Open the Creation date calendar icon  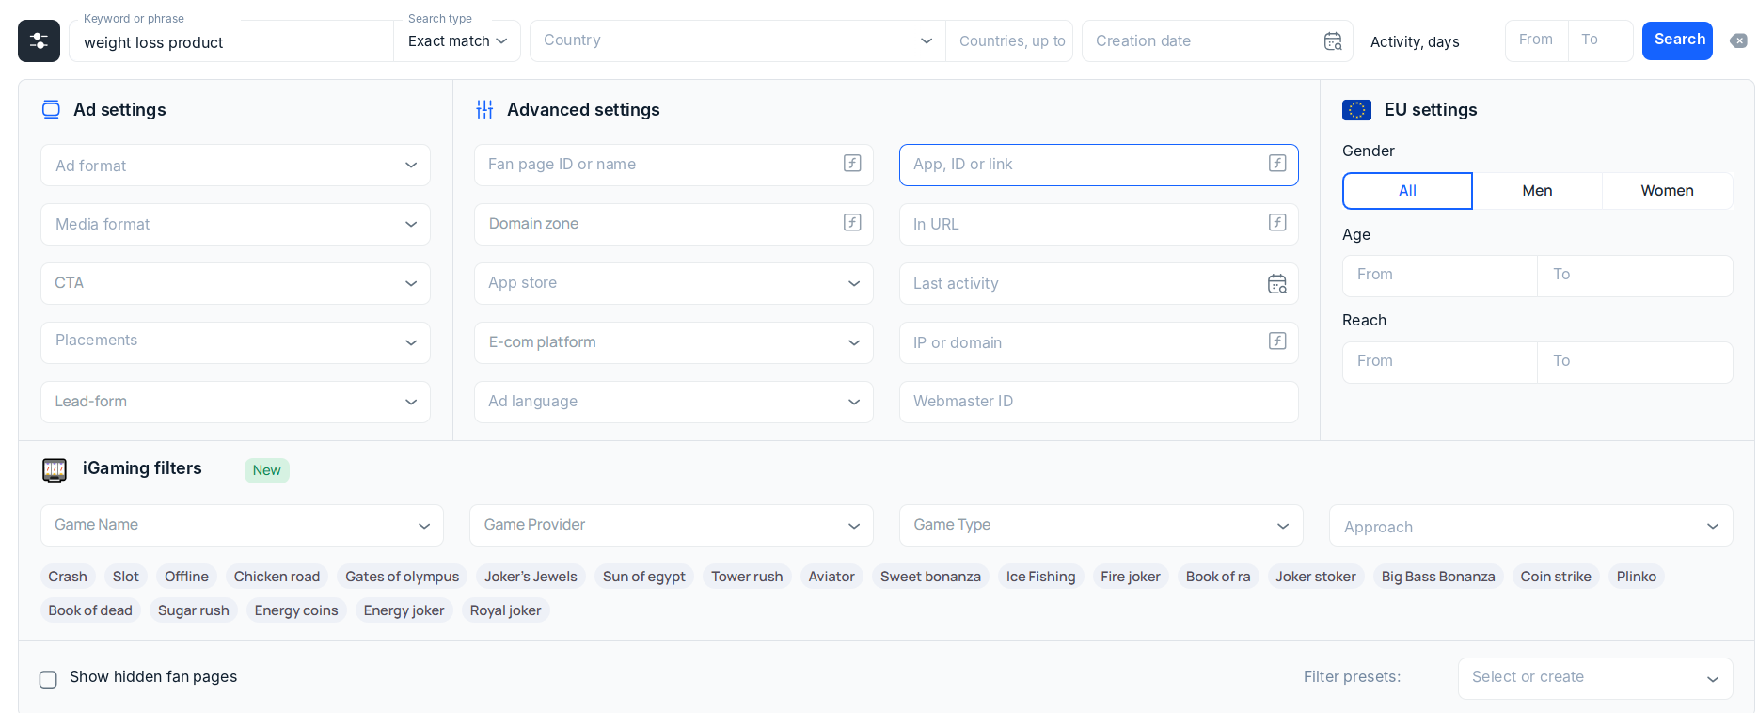[x=1333, y=41]
